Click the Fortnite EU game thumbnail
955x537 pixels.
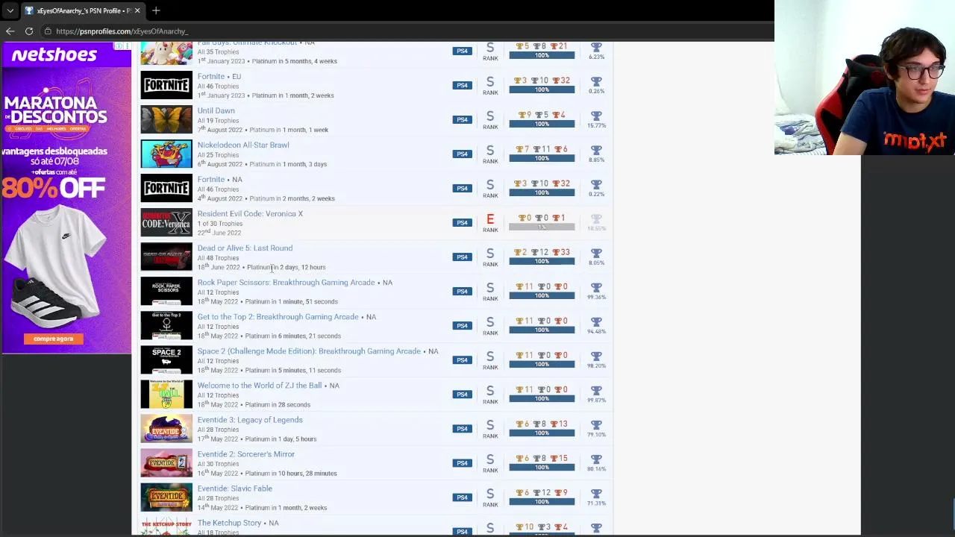coord(166,86)
